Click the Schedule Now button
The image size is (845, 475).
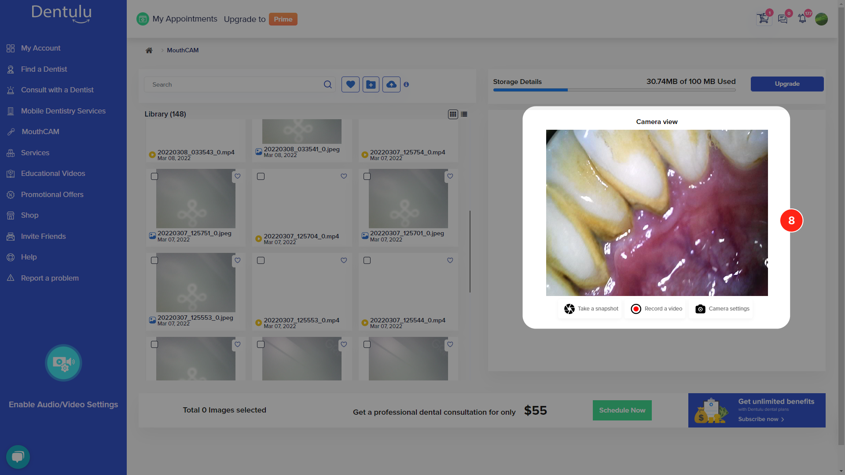[x=622, y=410]
